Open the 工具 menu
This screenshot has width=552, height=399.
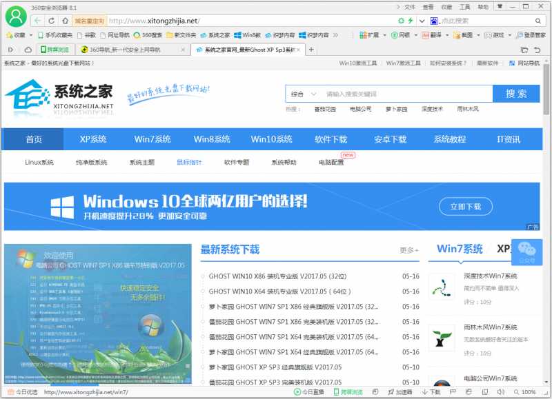[463, 6]
